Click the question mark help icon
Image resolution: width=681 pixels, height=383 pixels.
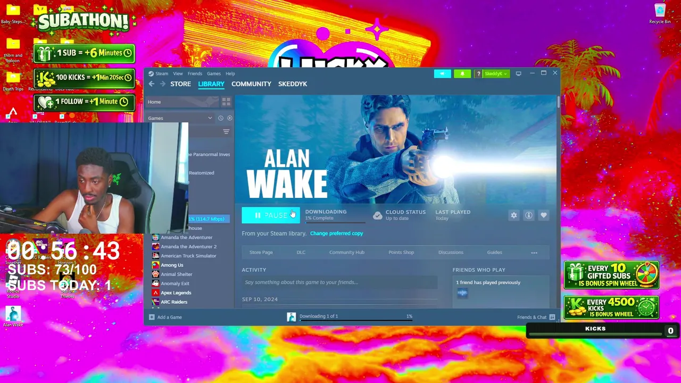[x=478, y=74]
